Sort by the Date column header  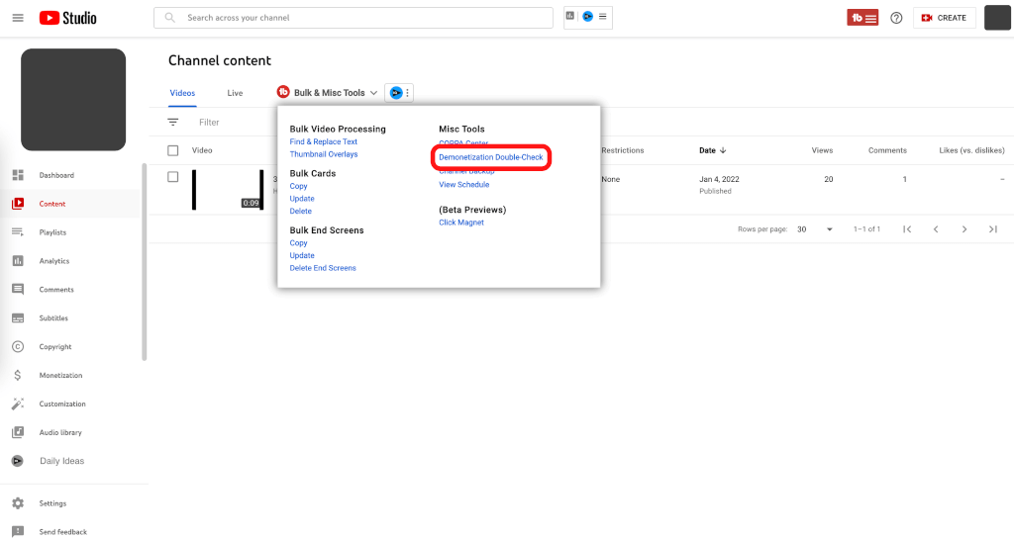(712, 150)
